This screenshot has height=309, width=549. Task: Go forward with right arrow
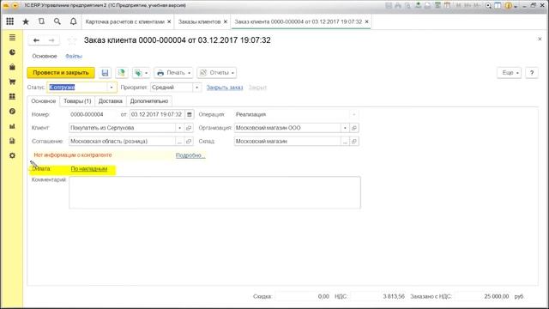[51, 40]
